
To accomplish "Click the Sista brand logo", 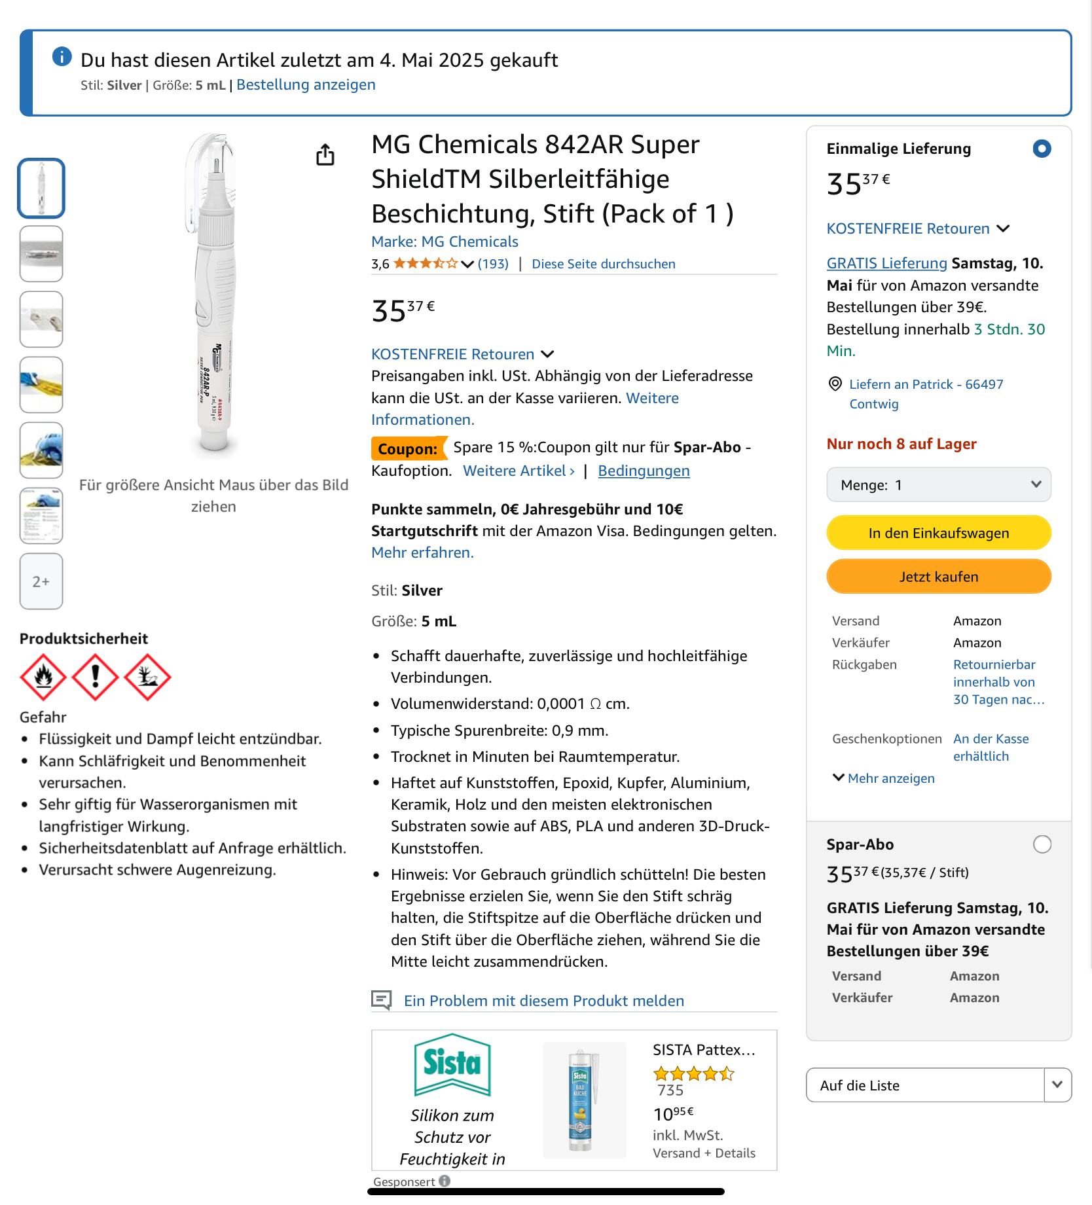I will point(452,1064).
